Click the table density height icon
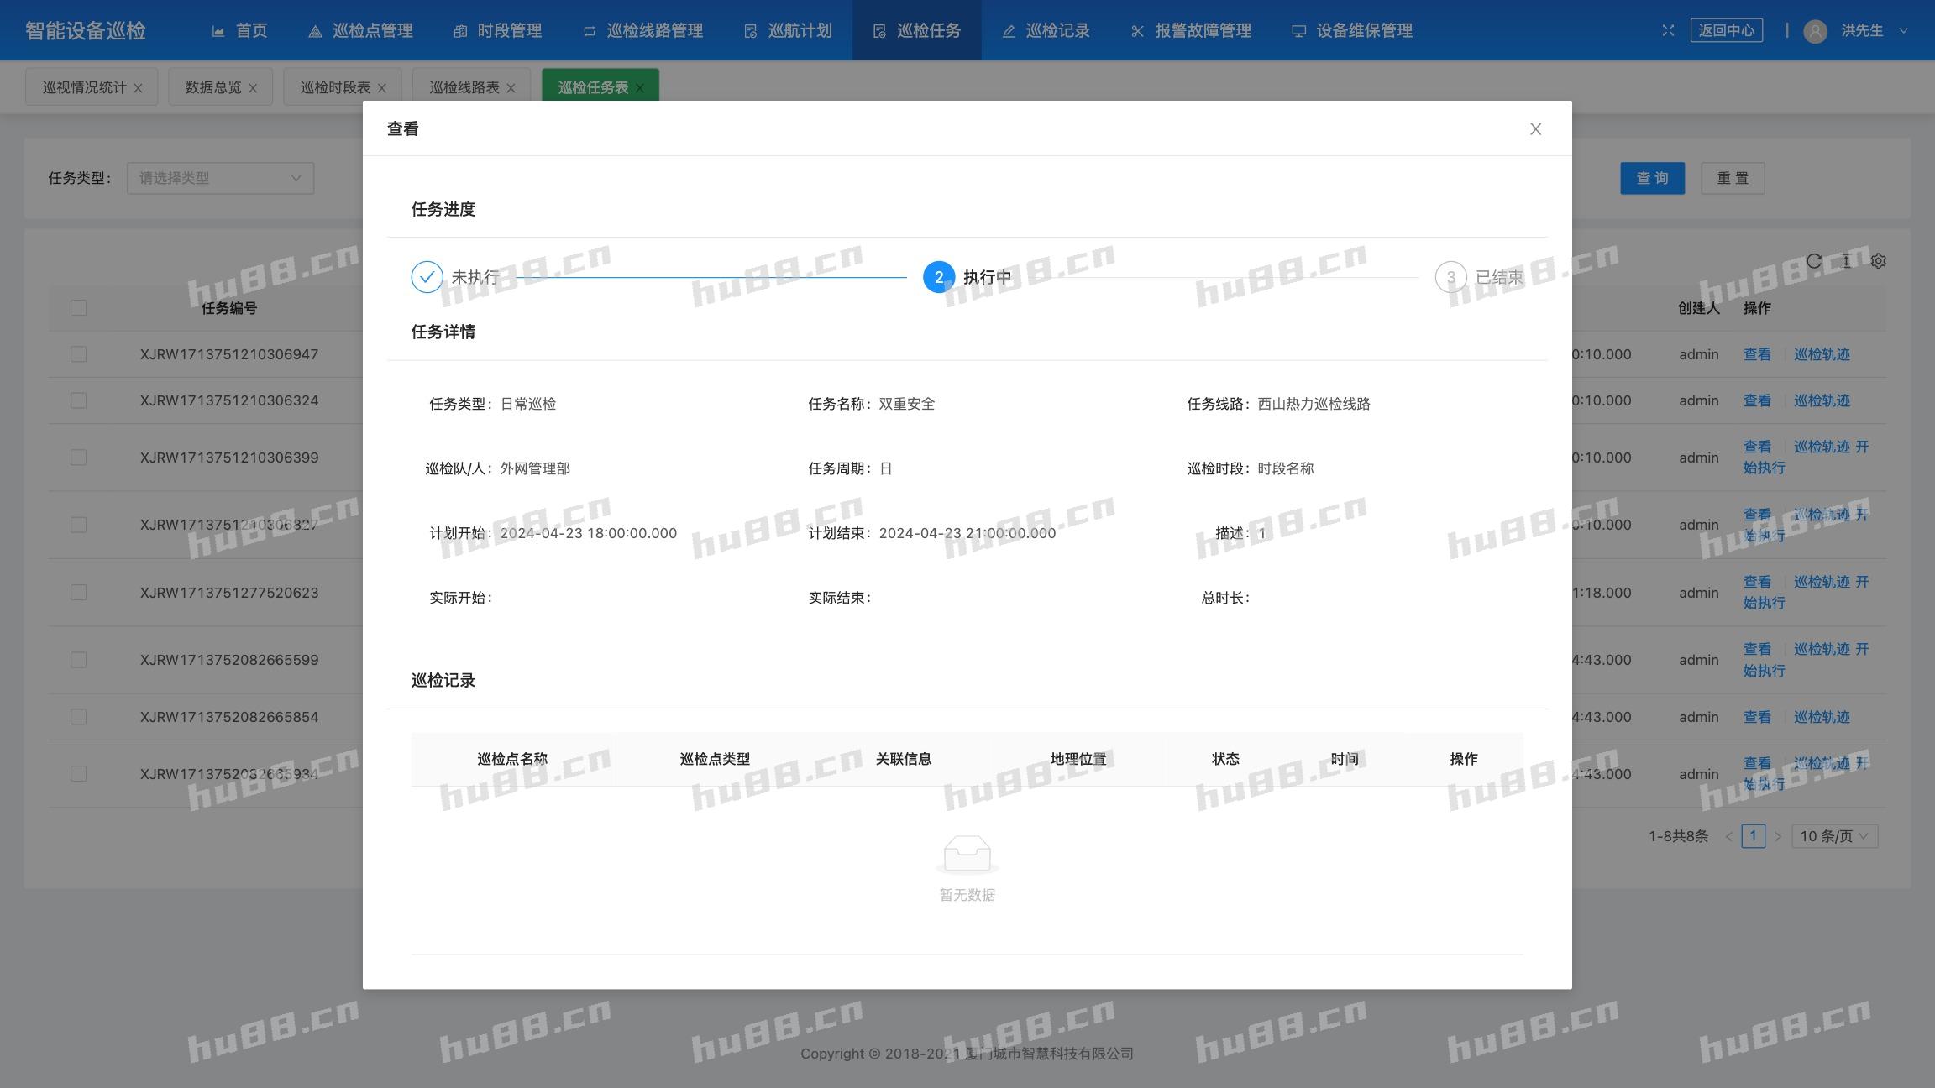The image size is (1935, 1088). click(x=1846, y=261)
